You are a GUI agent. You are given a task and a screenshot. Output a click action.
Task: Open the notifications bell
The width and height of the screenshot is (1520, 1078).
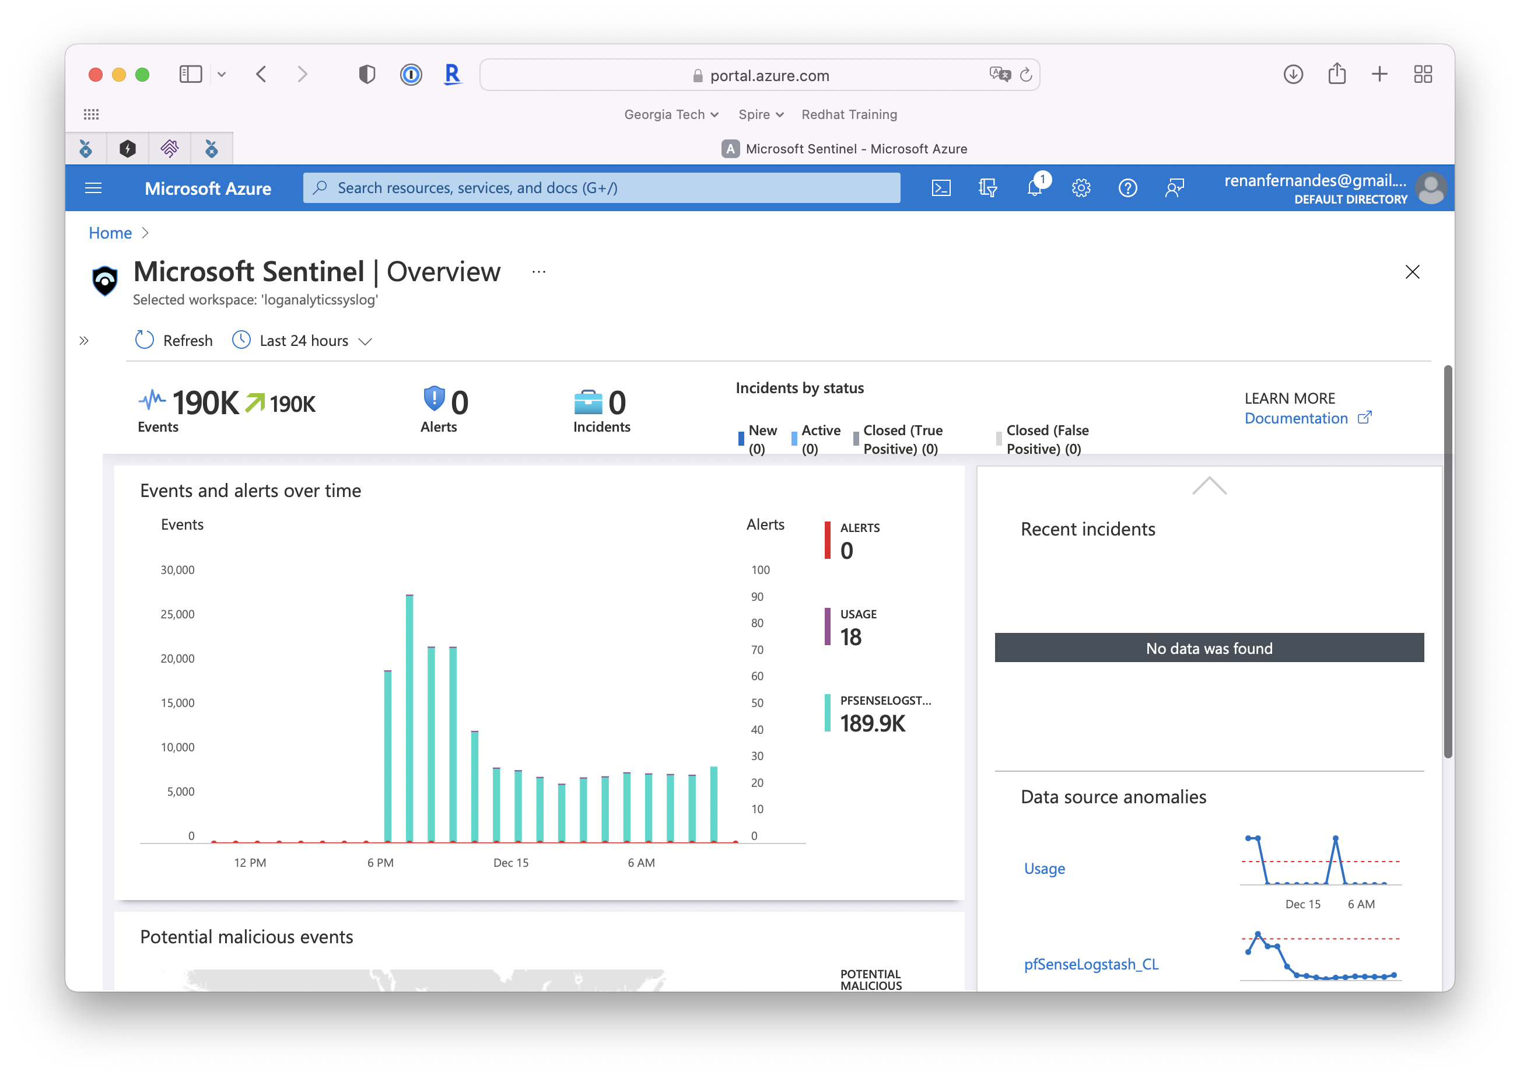click(1034, 188)
